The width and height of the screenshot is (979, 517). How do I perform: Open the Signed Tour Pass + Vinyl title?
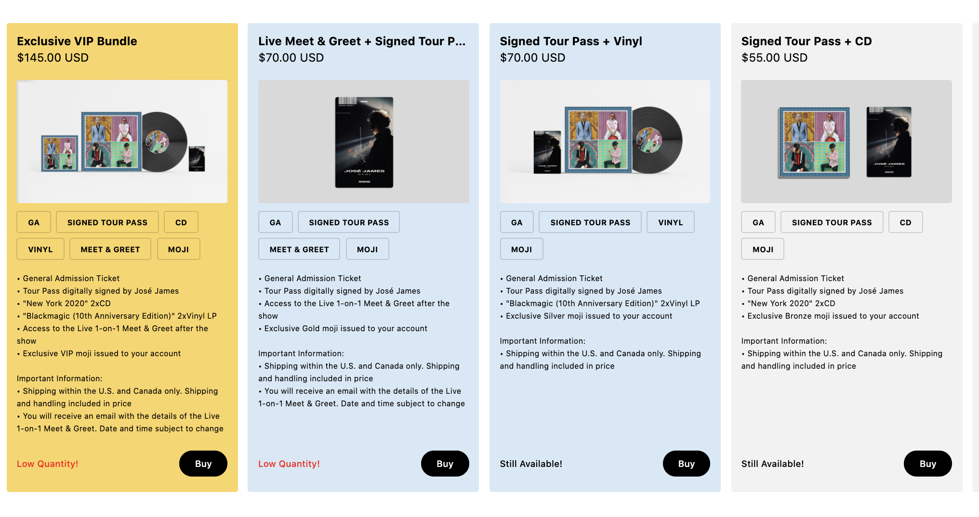pyautogui.click(x=571, y=41)
